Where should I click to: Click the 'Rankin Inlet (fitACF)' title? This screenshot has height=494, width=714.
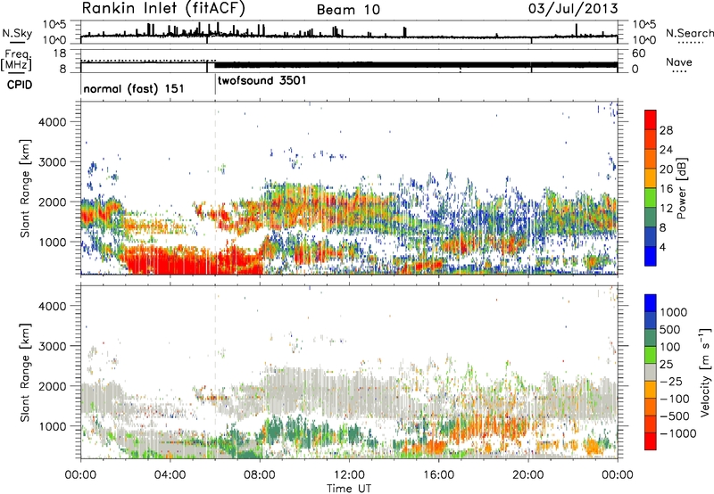point(163,8)
